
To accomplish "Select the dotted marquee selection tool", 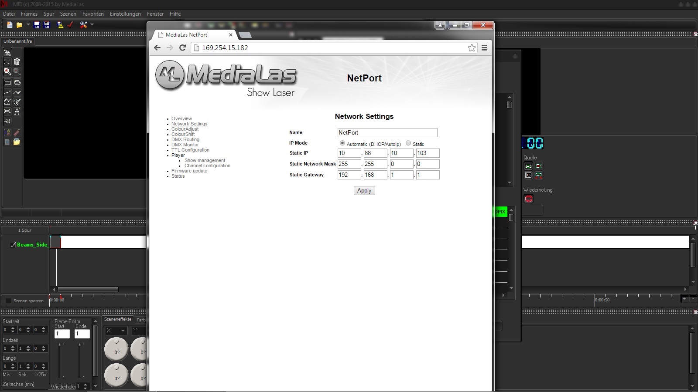I will (x=7, y=62).
